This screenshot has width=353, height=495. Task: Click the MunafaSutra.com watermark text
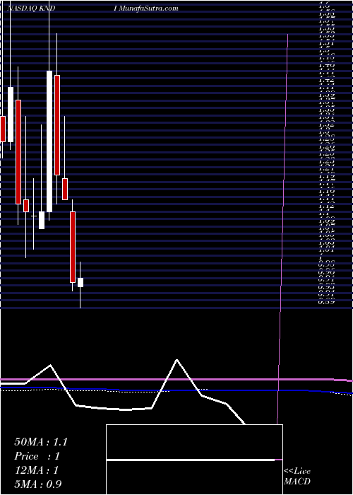click(x=148, y=8)
